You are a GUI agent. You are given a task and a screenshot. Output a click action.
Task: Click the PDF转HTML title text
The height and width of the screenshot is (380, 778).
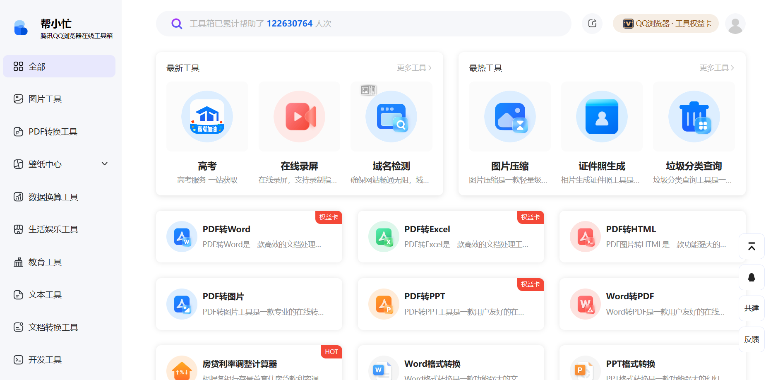(x=631, y=229)
